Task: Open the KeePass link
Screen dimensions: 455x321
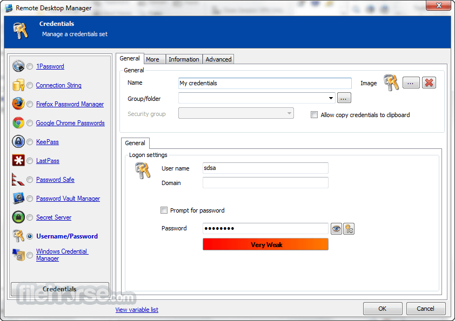Action: (48, 142)
